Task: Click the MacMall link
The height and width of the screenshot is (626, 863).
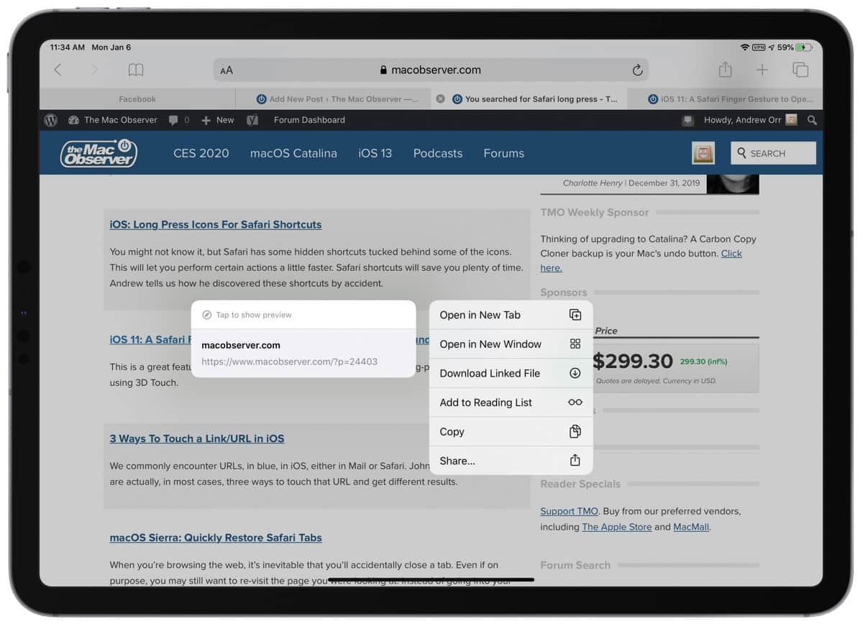Action: [690, 527]
